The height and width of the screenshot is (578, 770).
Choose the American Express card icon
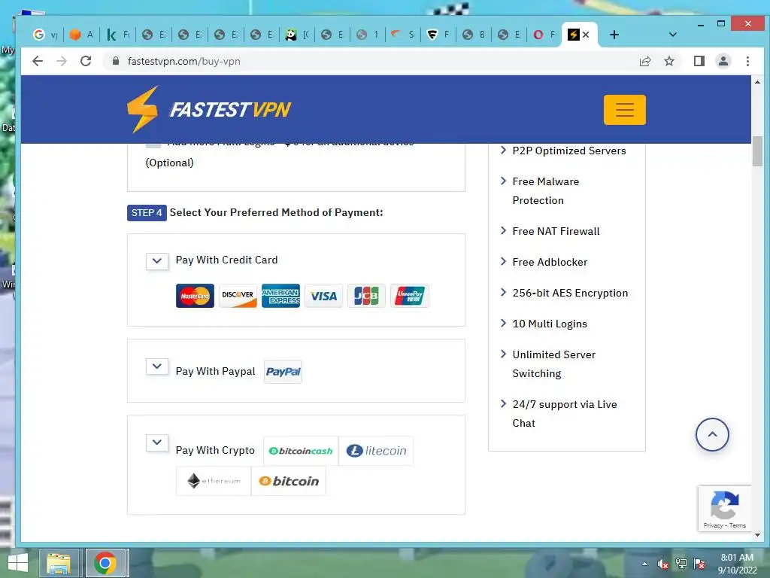coord(280,296)
